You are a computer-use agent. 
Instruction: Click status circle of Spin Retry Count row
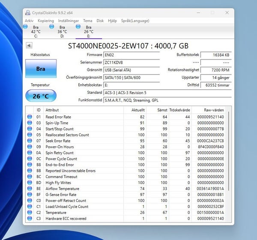[30, 153]
